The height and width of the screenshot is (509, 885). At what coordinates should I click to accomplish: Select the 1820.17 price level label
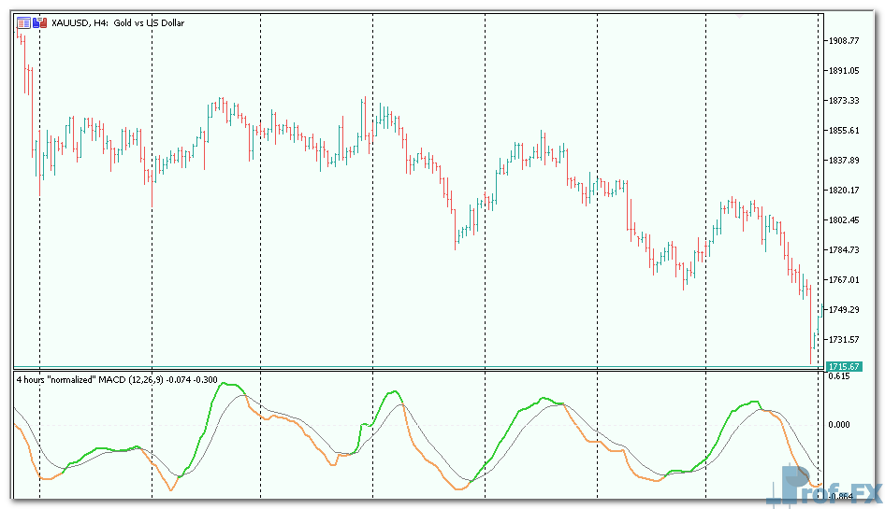tap(844, 191)
